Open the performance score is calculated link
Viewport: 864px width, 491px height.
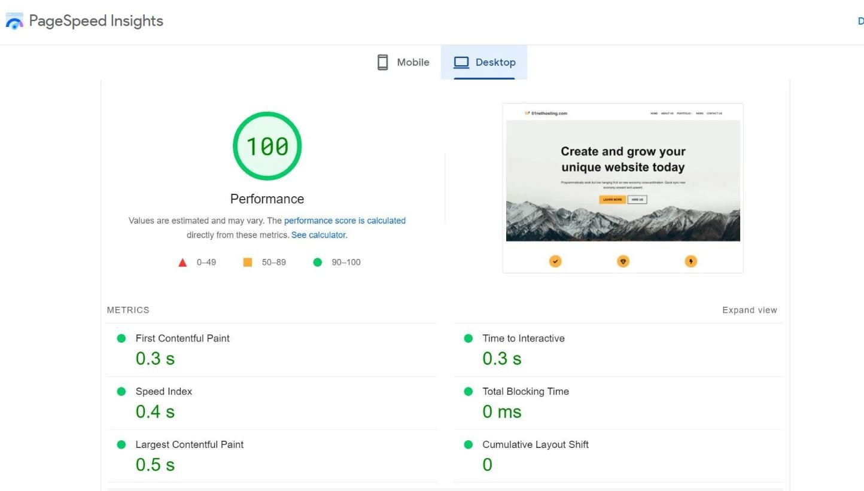pyautogui.click(x=345, y=220)
